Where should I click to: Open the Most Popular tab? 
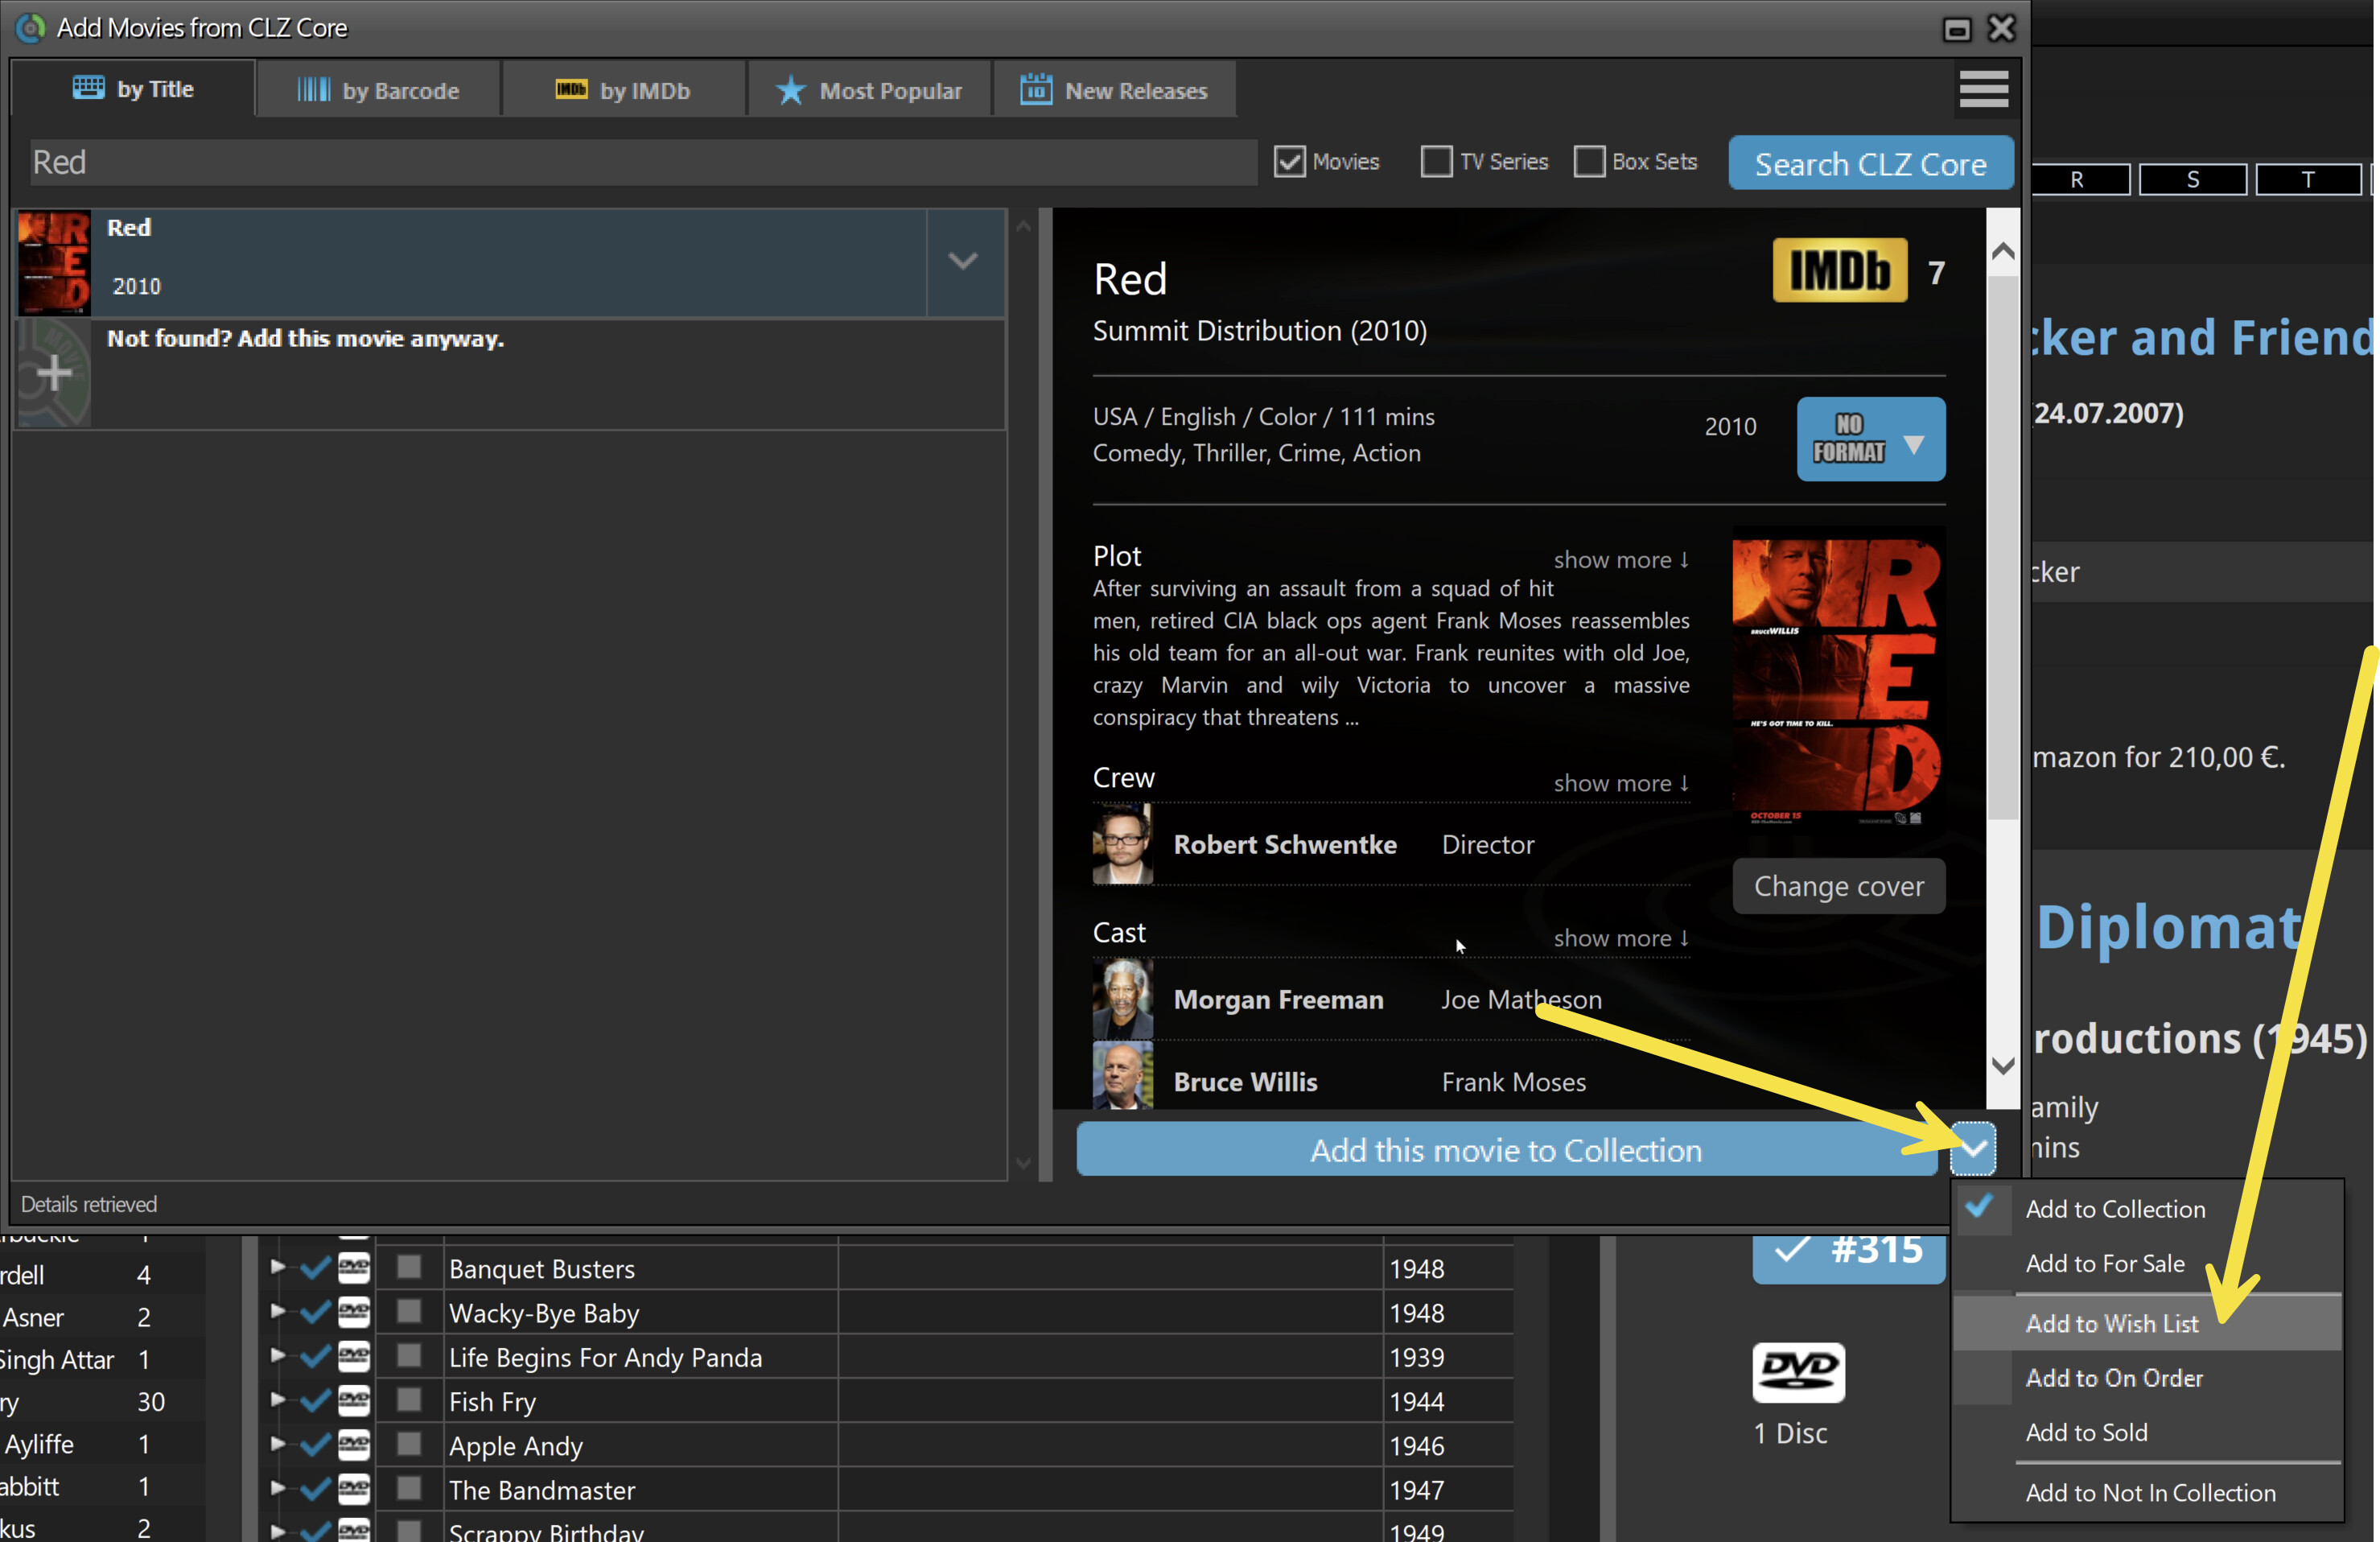[869, 90]
